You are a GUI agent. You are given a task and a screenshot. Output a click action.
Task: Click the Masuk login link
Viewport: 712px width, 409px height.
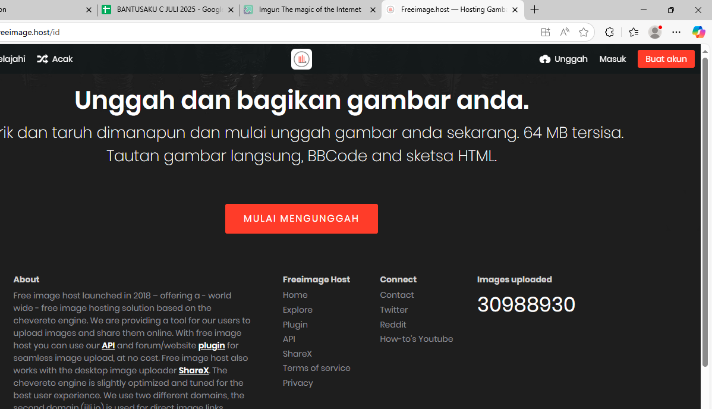613,59
